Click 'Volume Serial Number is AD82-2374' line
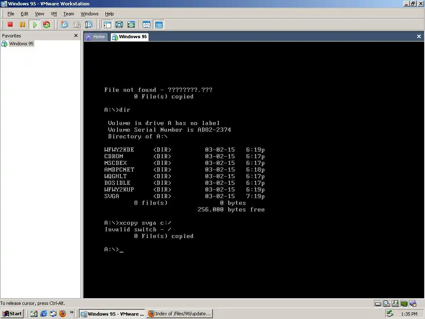The image size is (425, 319). point(169,130)
